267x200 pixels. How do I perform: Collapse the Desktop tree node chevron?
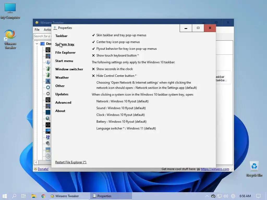click(37, 44)
